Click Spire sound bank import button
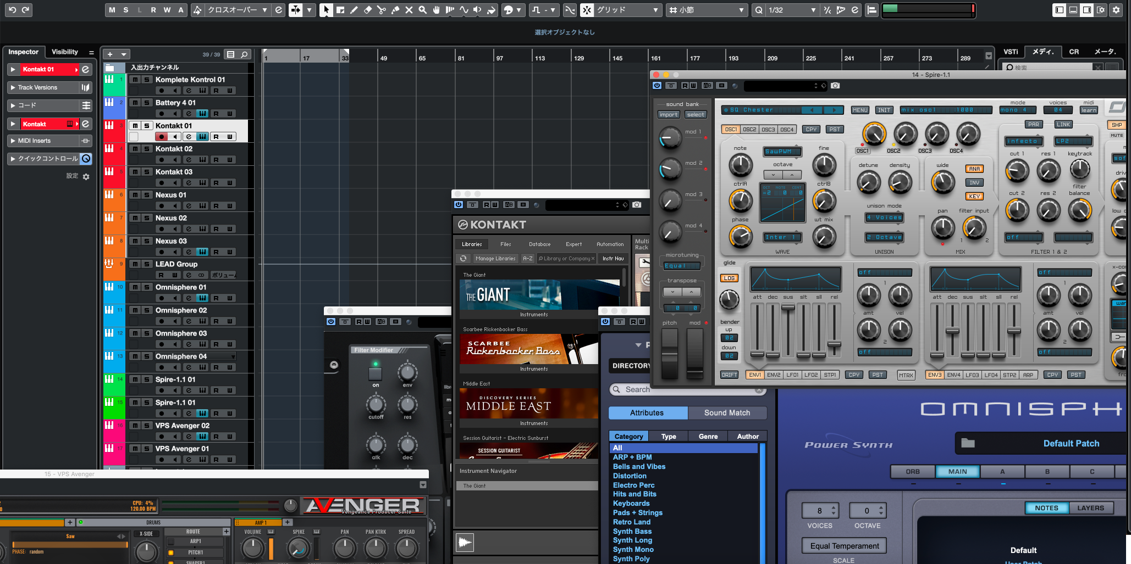The height and width of the screenshot is (564, 1131). coord(669,115)
